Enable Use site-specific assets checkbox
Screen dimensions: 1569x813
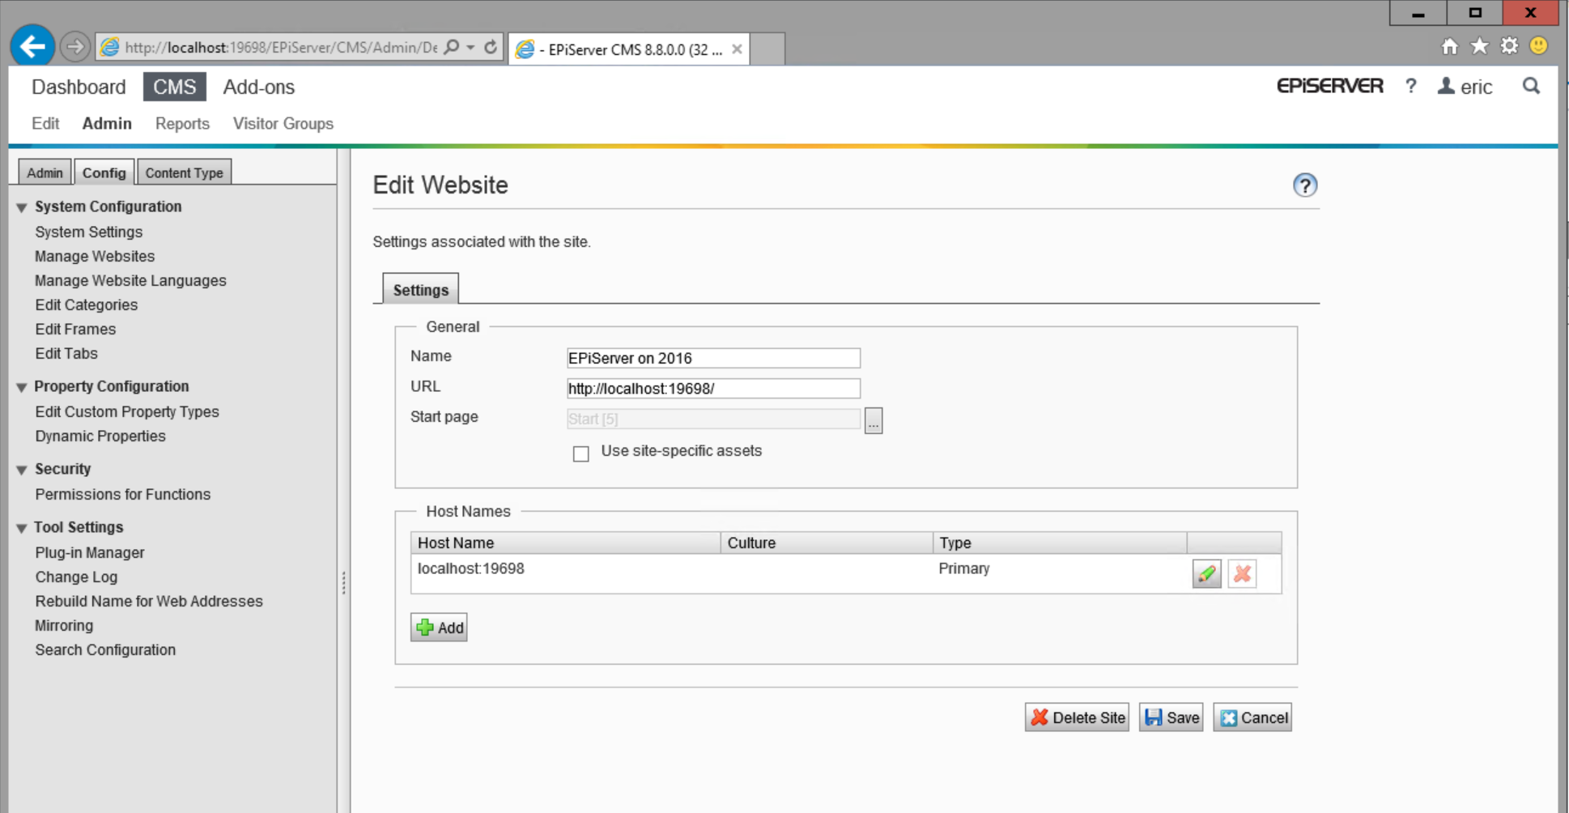[580, 453]
